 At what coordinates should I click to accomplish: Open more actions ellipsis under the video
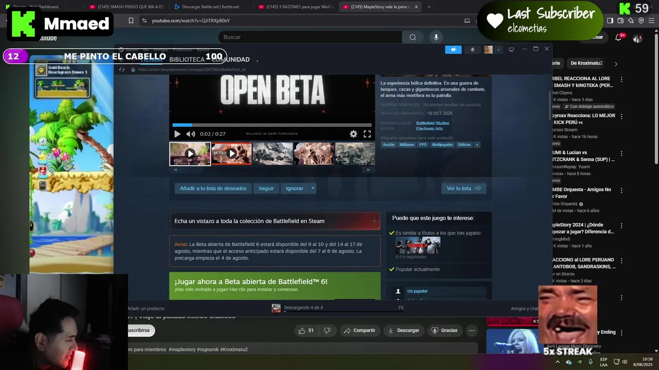(x=472, y=330)
